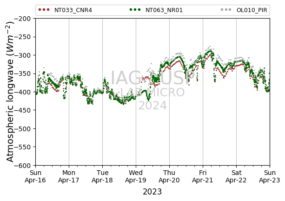Click the Thu Apr-20 date label
The height and width of the screenshot is (201, 285).
coord(169,176)
